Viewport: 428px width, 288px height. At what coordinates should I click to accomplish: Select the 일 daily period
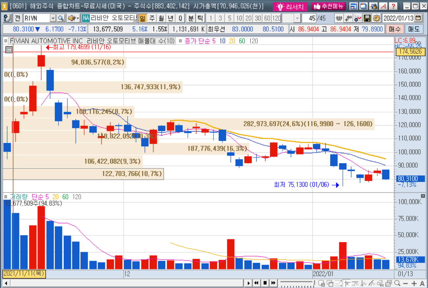tap(142, 18)
